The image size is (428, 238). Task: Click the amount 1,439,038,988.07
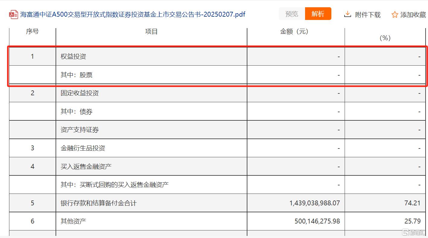pyautogui.click(x=314, y=203)
